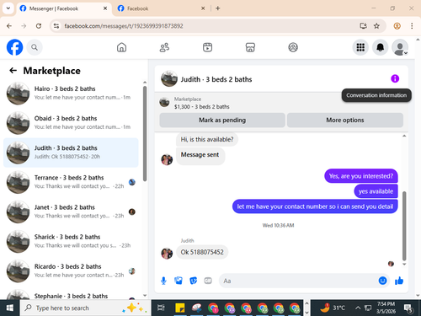Switch to the Messenger | Facebook tab
Screen dimensions: 421x316
pyautogui.click(x=64, y=8)
